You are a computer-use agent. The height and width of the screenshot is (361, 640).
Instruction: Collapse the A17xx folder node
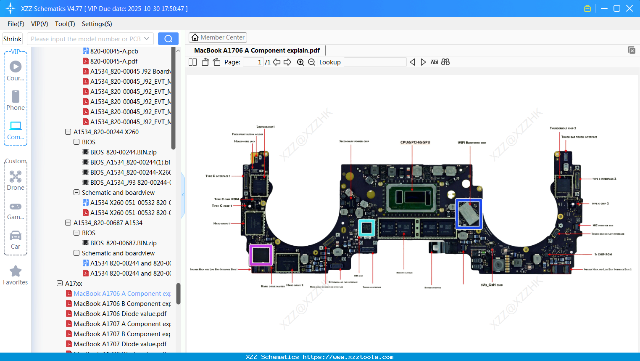pyautogui.click(x=60, y=283)
